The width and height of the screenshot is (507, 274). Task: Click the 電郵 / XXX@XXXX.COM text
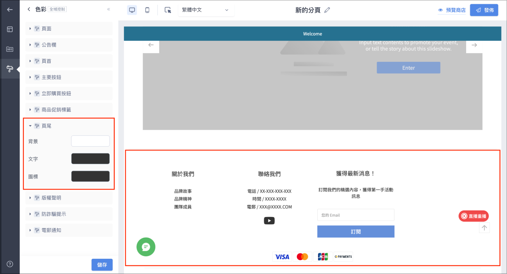(x=269, y=207)
